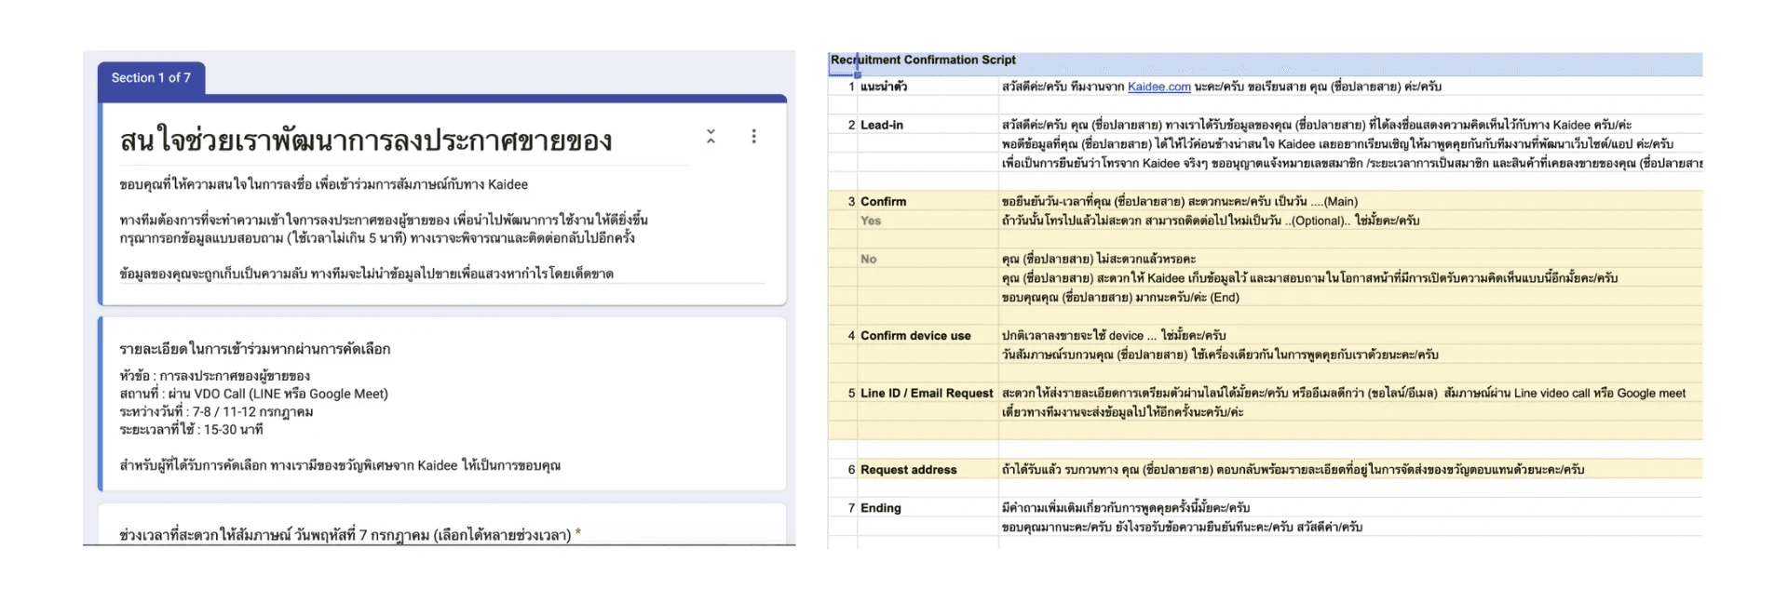Select the cell 'ปกติเวลาลงขายจะใช้ device ...'
Viewport: 1788px width, 603px height.
click(x=1114, y=335)
